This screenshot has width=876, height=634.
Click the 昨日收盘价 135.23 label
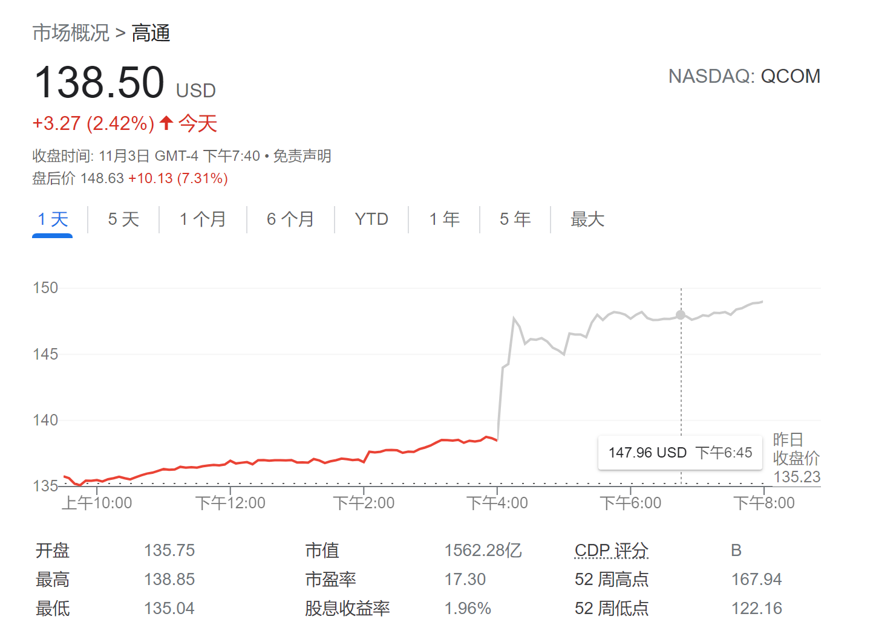point(796,458)
